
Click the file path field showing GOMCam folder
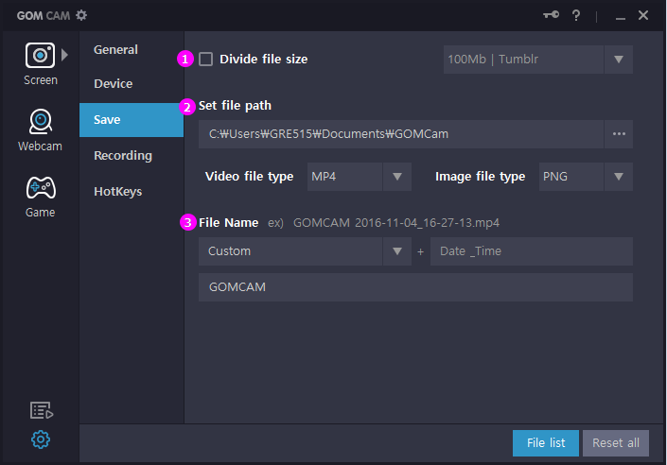click(401, 134)
